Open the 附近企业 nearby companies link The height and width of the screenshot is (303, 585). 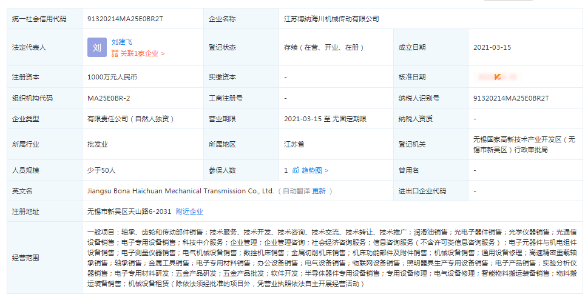[189, 211]
